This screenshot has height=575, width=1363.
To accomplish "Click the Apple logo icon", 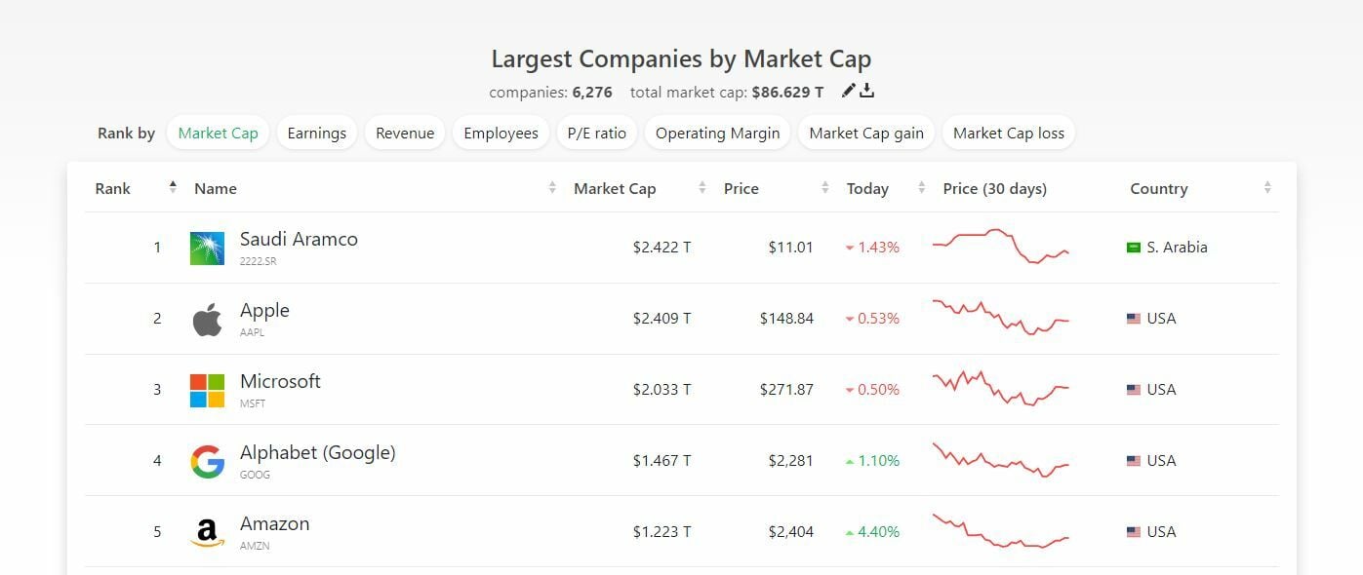I will [x=207, y=320].
